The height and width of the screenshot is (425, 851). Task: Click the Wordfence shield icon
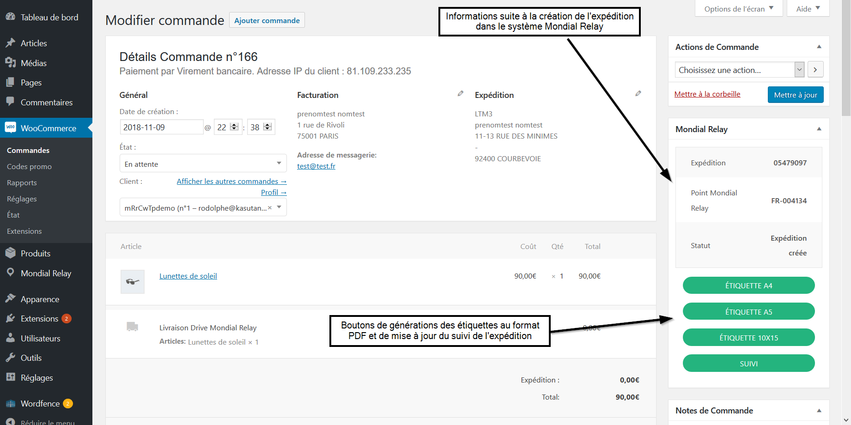tap(10, 403)
